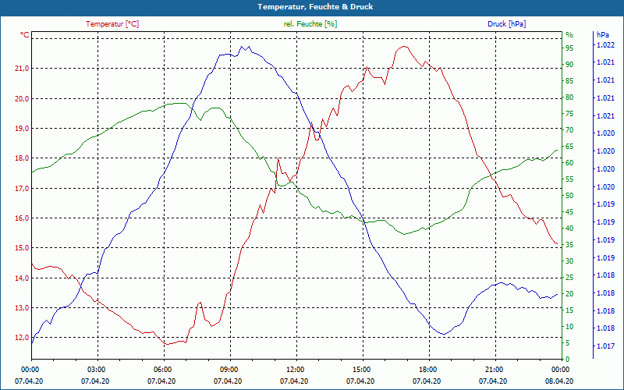Viewport: 624px width, 390px height.
Task: Click the 1.022 pressure axis value
Action: click(605, 45)
